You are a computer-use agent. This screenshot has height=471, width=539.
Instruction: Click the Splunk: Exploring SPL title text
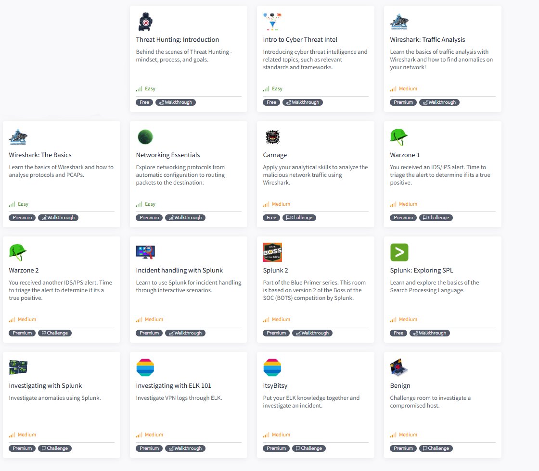(x=422, y=271)
